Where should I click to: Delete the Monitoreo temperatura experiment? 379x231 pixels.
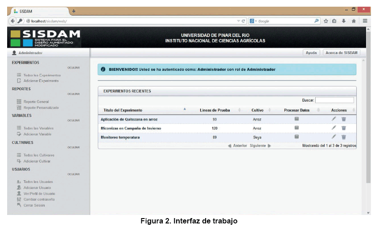point(343,137)
